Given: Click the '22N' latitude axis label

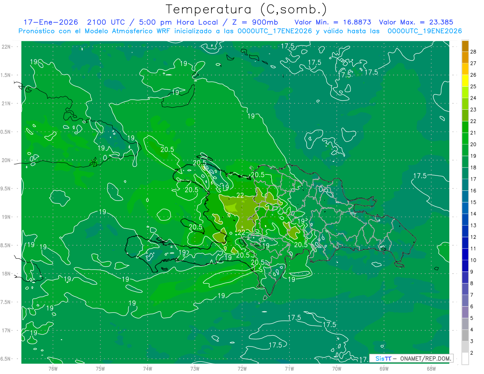Looking at the screenshot, I should coord(6,46).
